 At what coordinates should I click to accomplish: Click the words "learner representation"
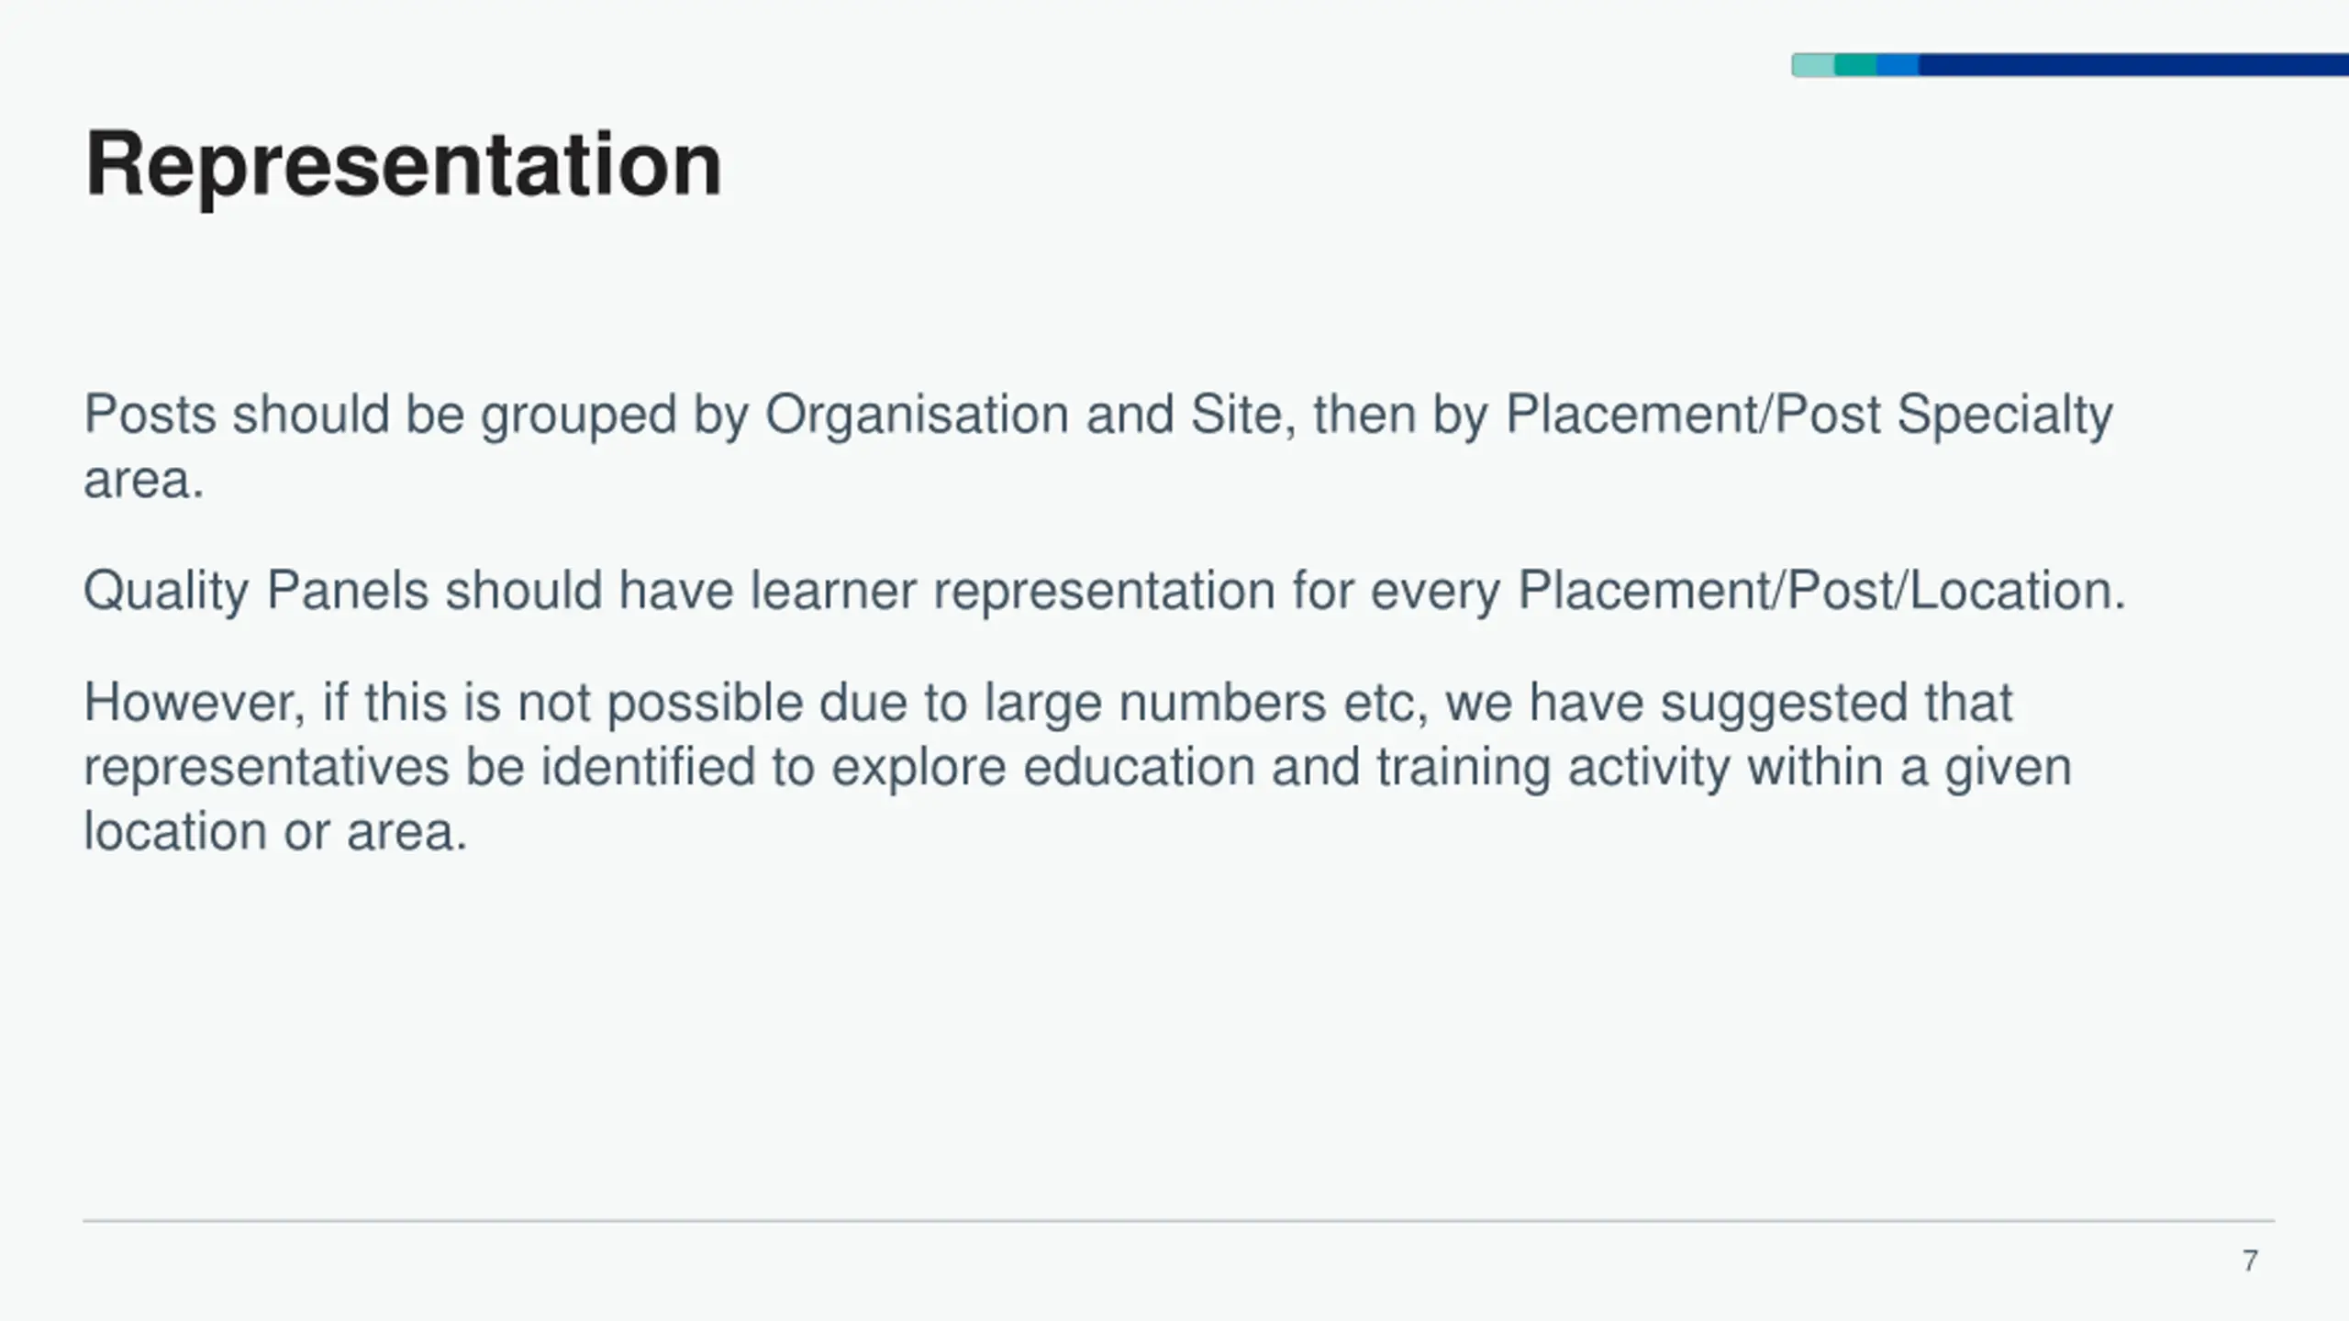point(1013,590)
